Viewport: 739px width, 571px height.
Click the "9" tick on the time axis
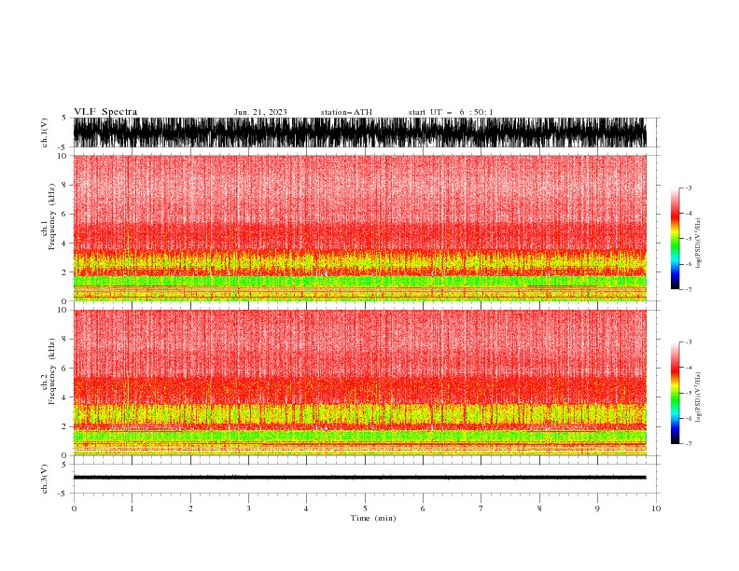(x=597, y=508)
